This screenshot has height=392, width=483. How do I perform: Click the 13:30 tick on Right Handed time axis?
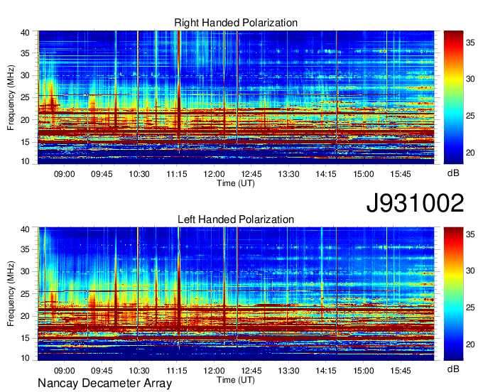click(288, 174)
